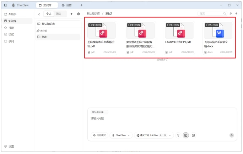Click the star icon beside 技能
Image resolution: width=243 pixels, height=154 pixels.
[x=6, y=28]
